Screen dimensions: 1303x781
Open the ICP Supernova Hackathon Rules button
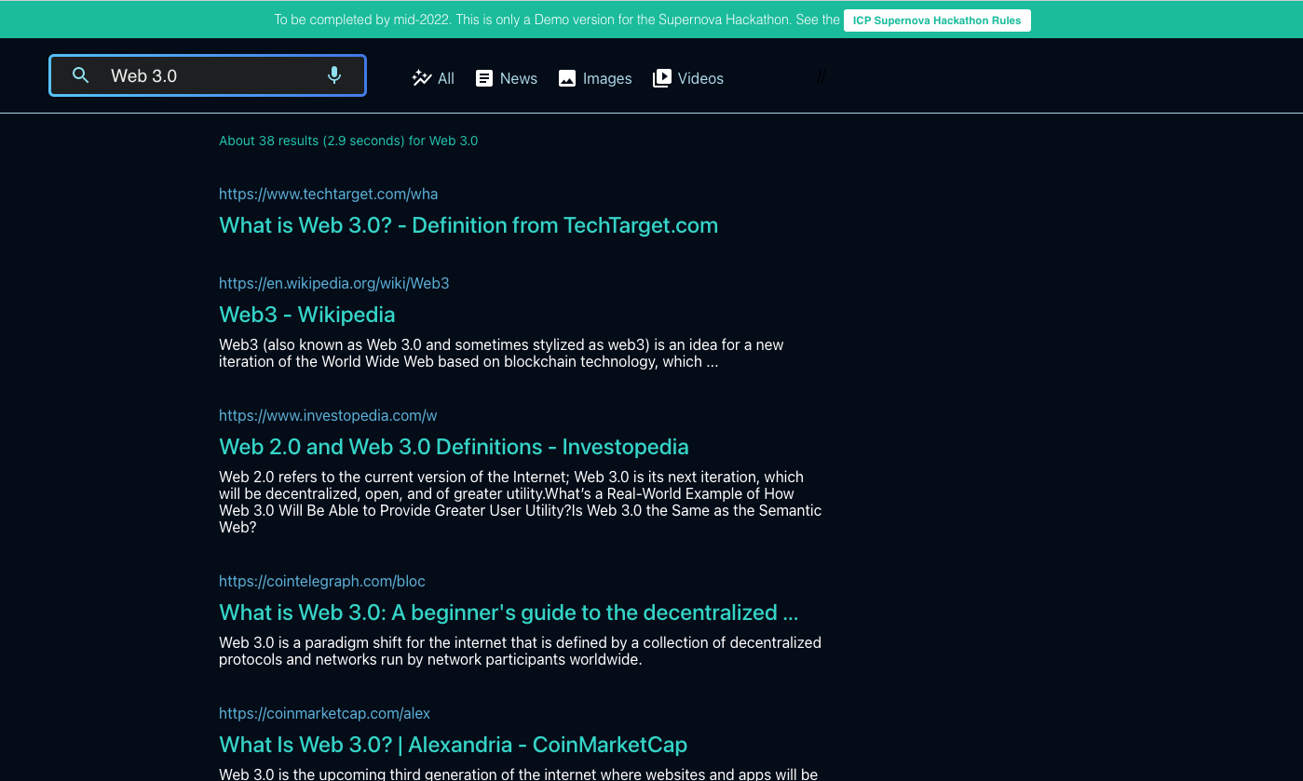tap(937, 20)
